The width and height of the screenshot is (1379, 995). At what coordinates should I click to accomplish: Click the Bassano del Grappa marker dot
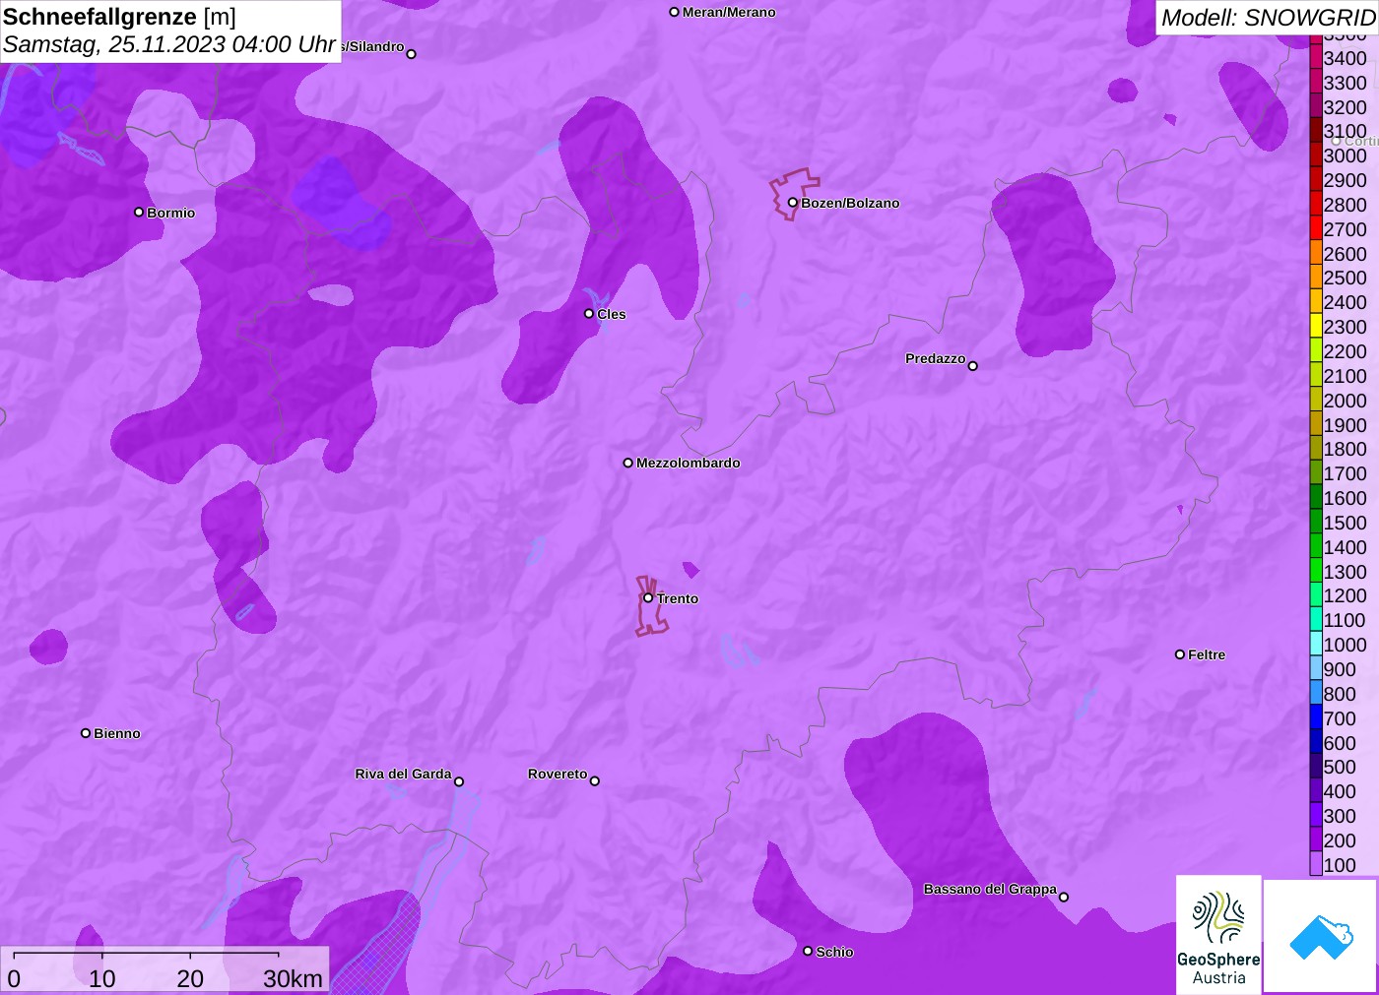[1064, 897]
